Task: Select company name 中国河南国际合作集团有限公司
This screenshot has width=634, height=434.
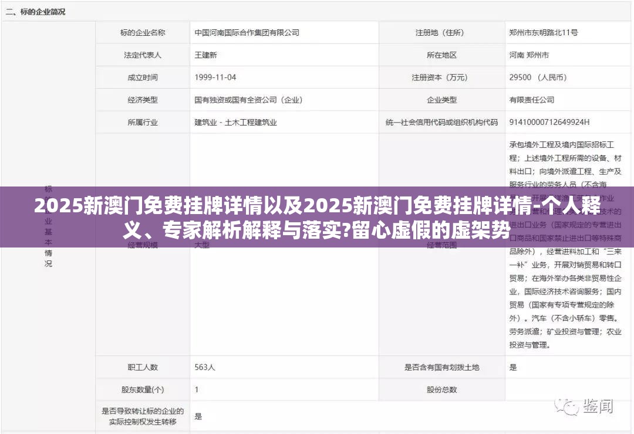Action: click(247, 32)
